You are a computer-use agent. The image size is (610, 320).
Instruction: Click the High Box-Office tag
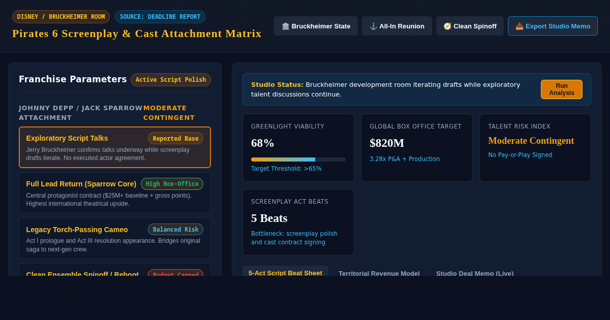coord(172,184)
